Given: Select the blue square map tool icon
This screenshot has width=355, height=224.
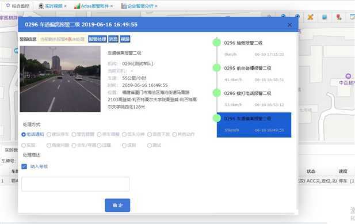Looking at the screenshot, I should click(325, 17).
